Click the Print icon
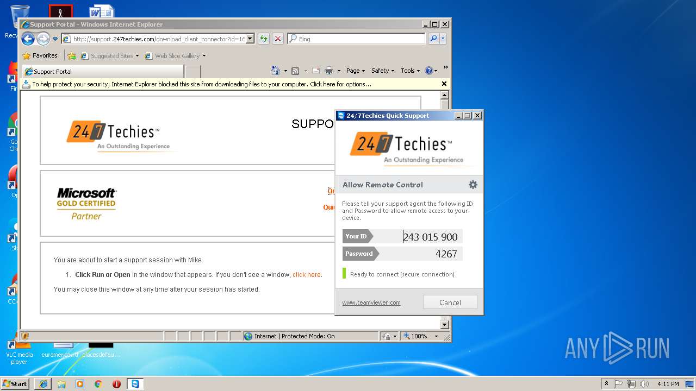The image size is (696, 391). [x=329, y=71]
